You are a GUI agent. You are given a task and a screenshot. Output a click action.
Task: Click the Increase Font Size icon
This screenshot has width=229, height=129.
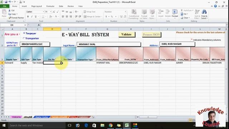tap(54, 12)
